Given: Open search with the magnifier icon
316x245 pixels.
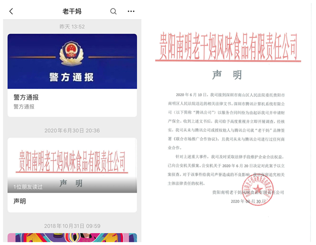Looking at the screenshot, I should click(113, 11).
